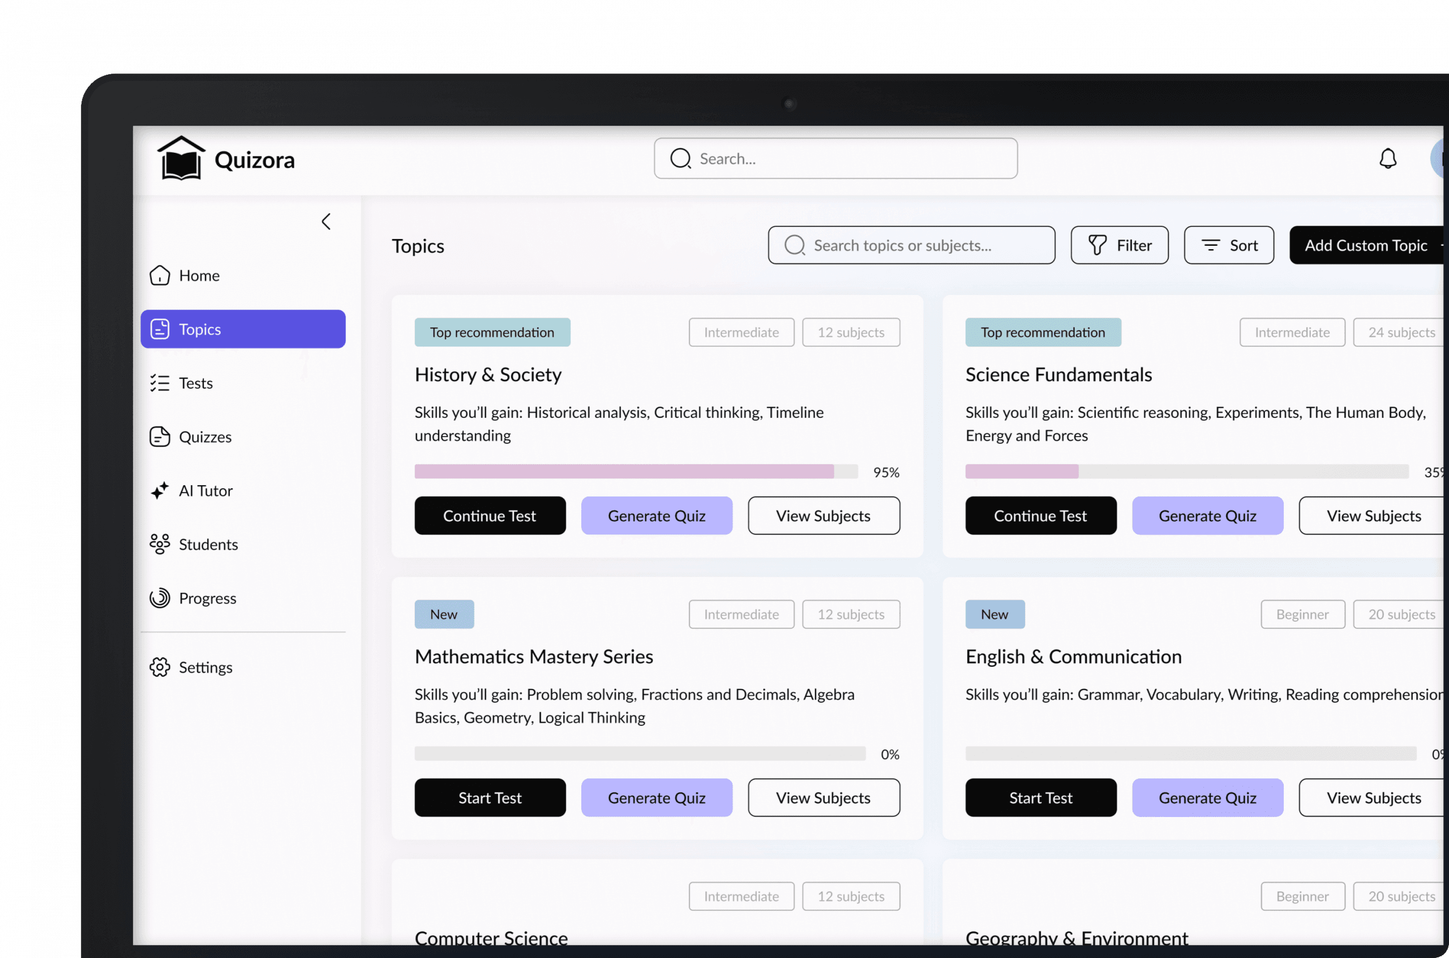Go to Students page
The height and width of the screenshot is (958, 1449).
coord(243,544)
